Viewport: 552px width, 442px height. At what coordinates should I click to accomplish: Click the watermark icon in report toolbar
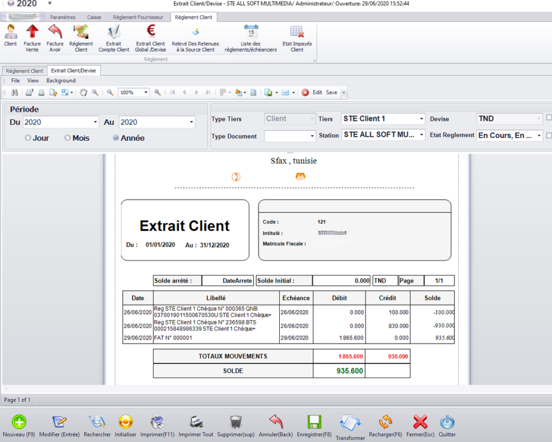pos(253,93)
